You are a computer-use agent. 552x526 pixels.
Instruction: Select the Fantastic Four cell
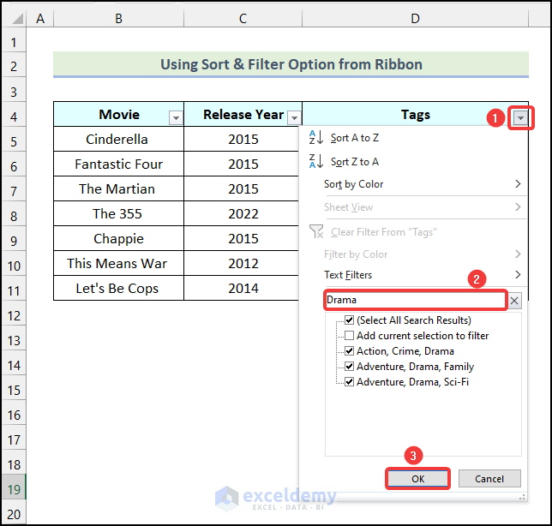[118, 164]
